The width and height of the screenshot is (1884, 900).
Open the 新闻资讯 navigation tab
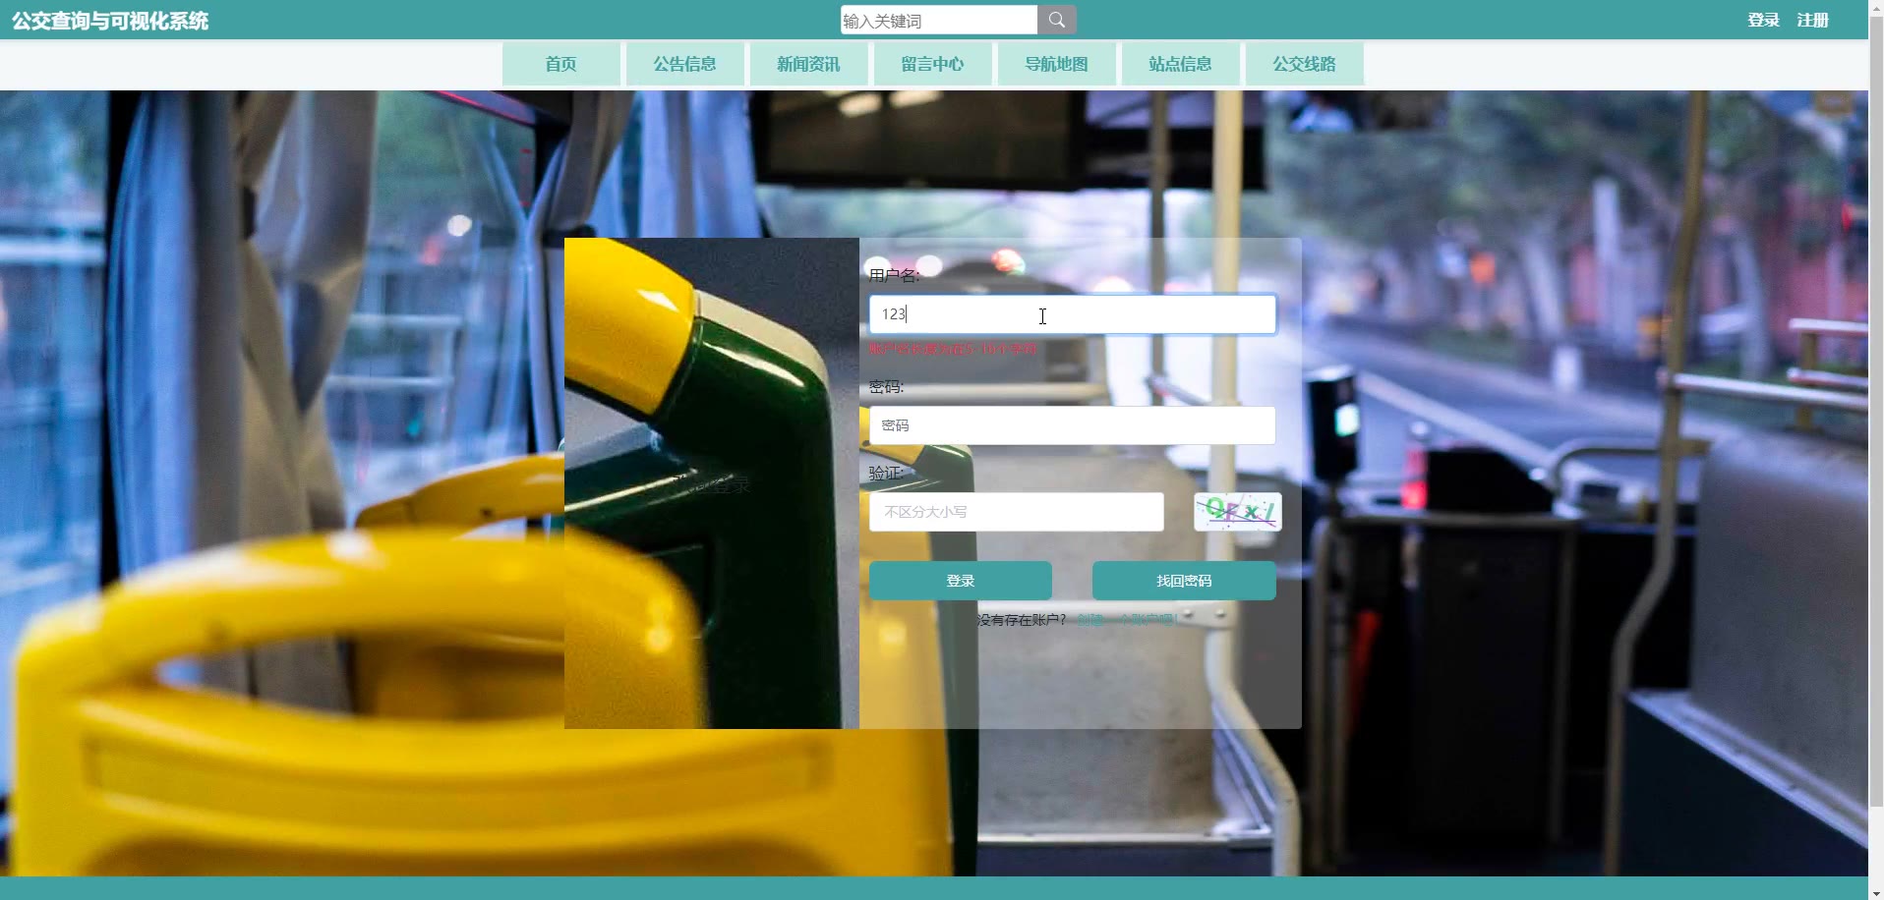coord(809,64)
